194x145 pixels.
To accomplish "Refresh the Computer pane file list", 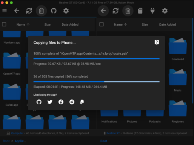I will (x=29, y=11).
